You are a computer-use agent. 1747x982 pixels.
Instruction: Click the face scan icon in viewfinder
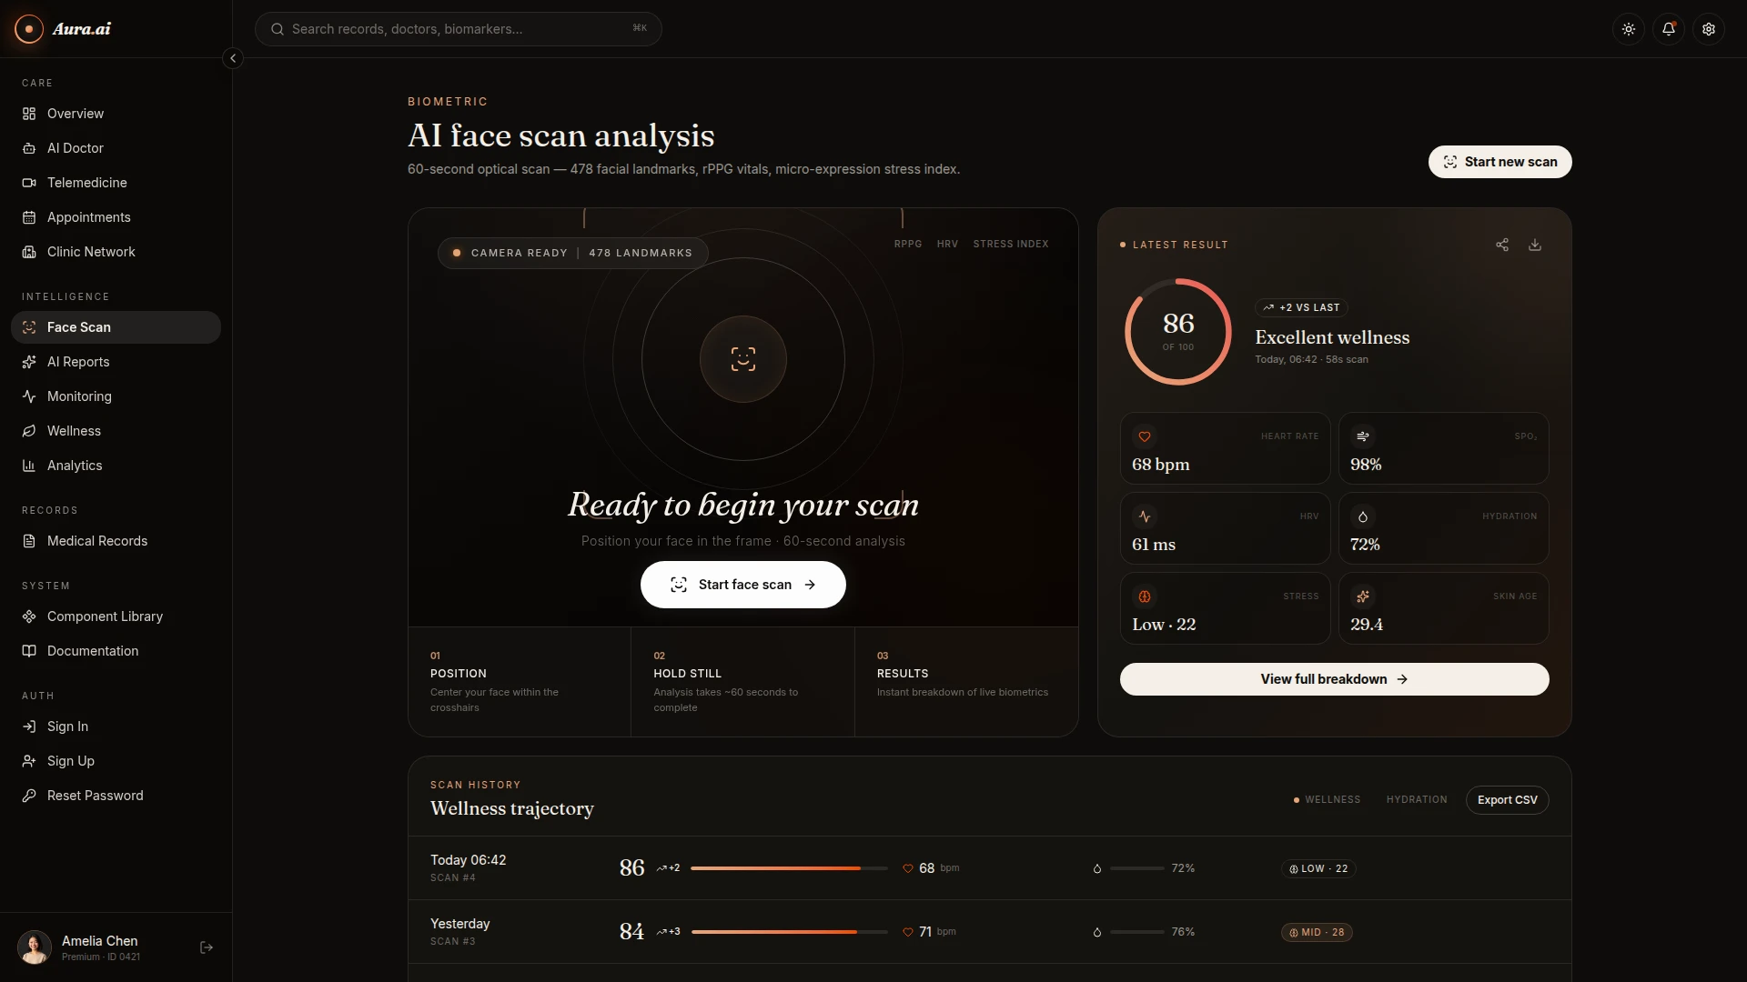point(743,359)
